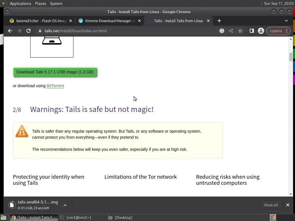
Task: Bookmark this page with the star
Action: click(240, 31)
